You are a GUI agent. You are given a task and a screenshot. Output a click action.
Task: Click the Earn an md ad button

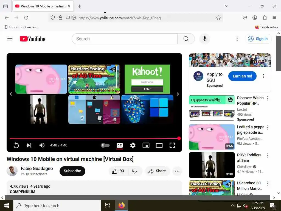click(x=242, y=76)
